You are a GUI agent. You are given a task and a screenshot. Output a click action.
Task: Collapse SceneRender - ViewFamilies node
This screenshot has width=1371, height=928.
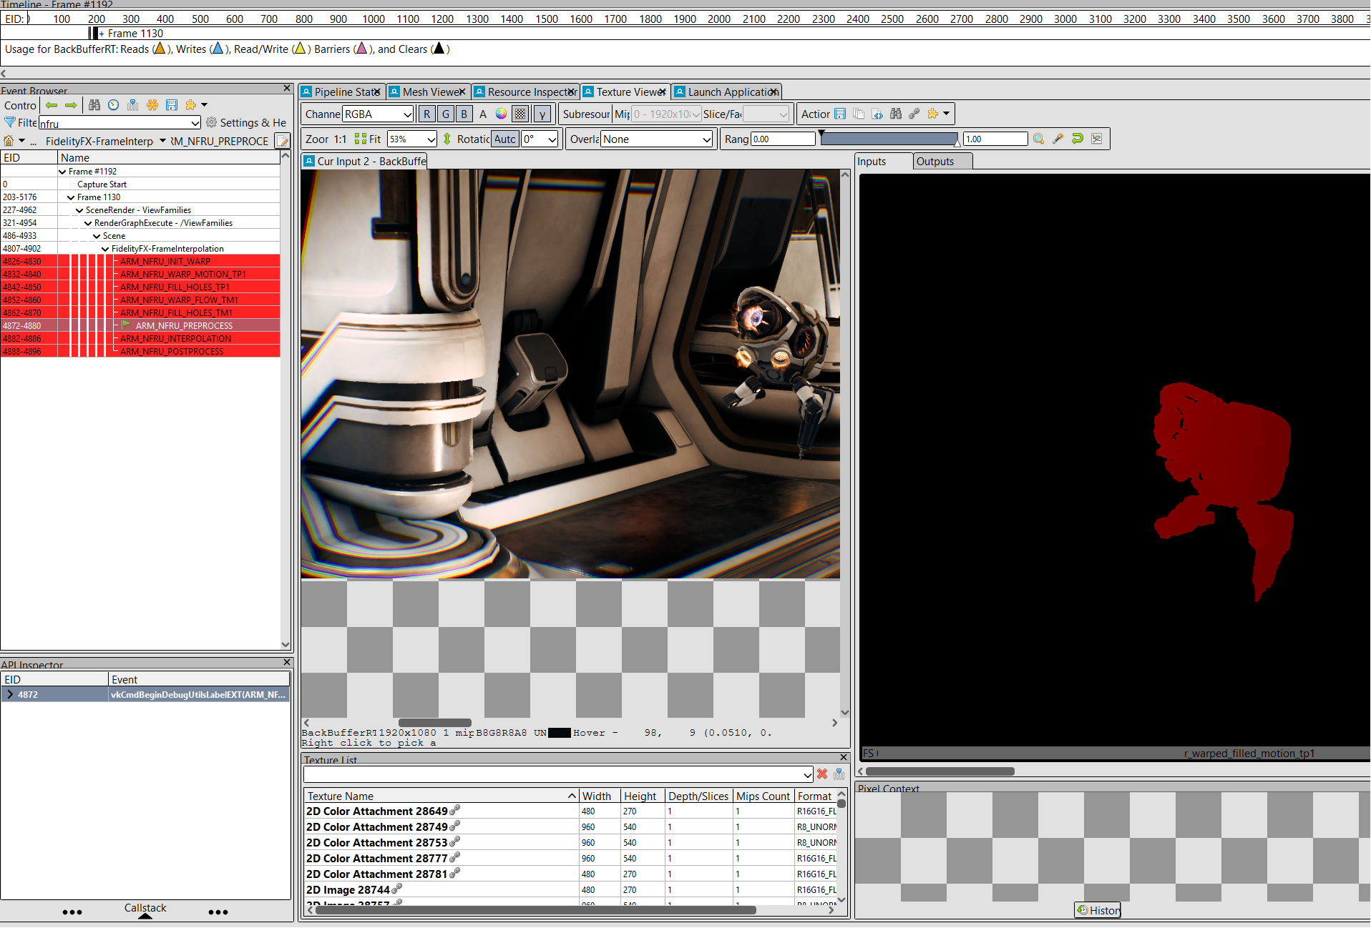(x=79, y=210)
